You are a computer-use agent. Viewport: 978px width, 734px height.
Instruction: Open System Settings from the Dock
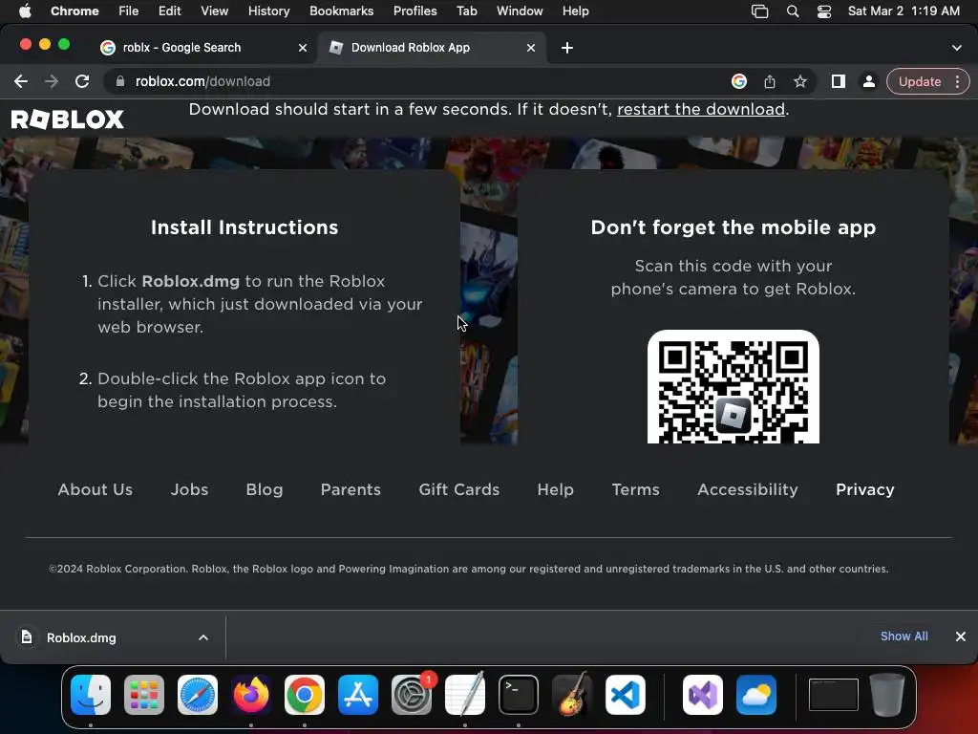pyautogui.click(x=412, y=695)
